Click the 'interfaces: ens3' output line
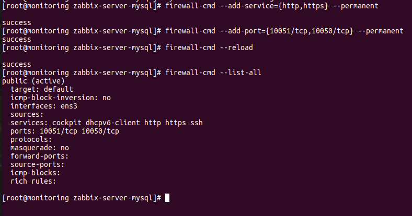This screenshot has height=216, width=412. 44,106
